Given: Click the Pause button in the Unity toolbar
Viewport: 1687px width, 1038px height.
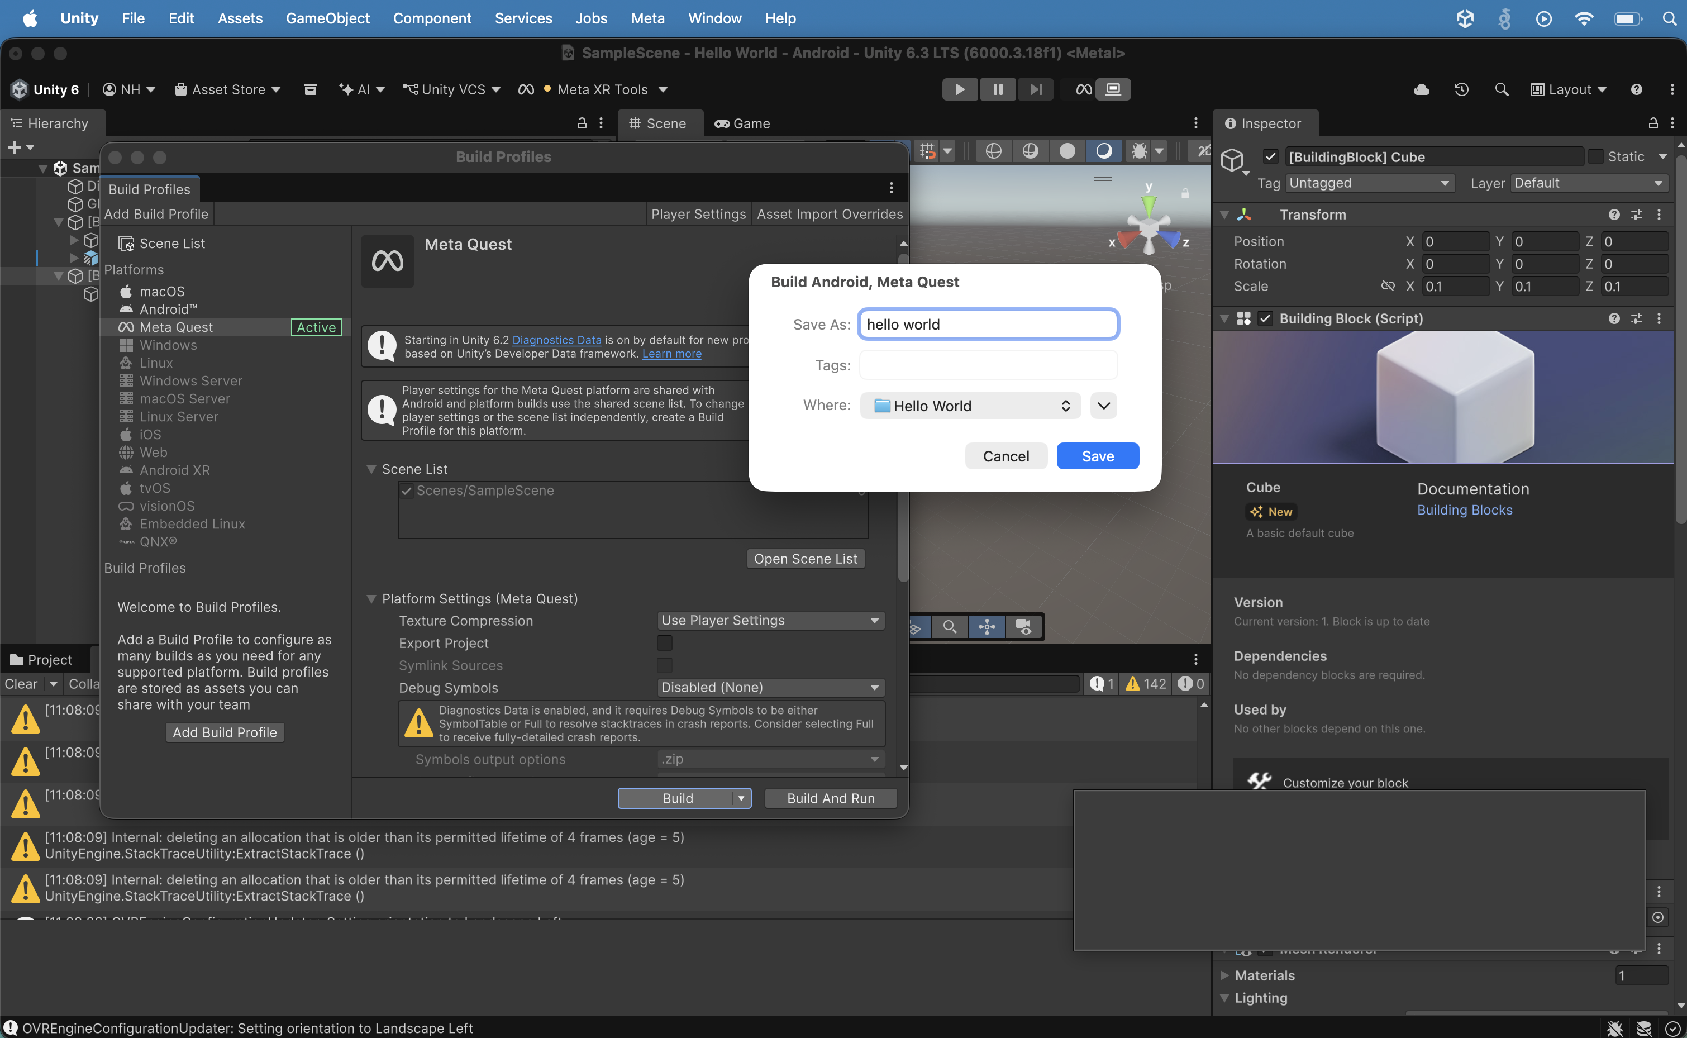Looking at the screenshot, I should click(x=997, y=89).
